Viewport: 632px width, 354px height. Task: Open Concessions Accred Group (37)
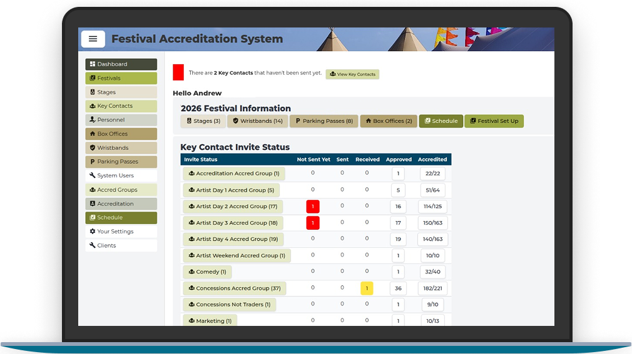click(235, 288)
